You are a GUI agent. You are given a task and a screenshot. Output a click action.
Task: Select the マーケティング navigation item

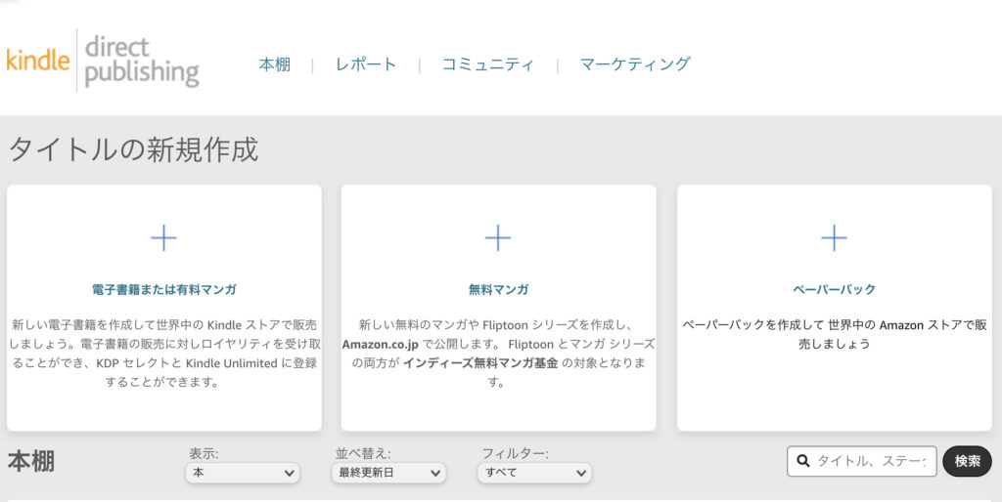634,64
